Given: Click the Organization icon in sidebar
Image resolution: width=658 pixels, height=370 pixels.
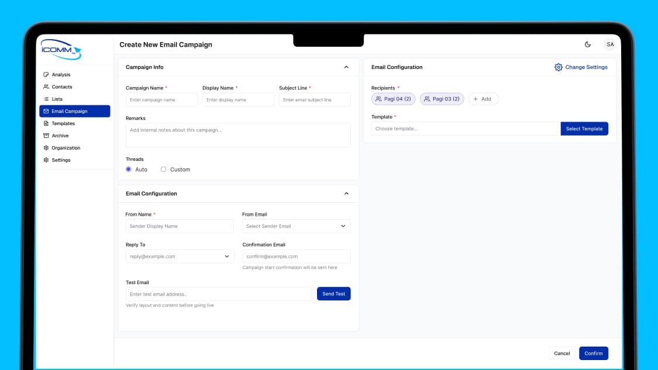Looking at the screenshot, I should pos(46,148).
